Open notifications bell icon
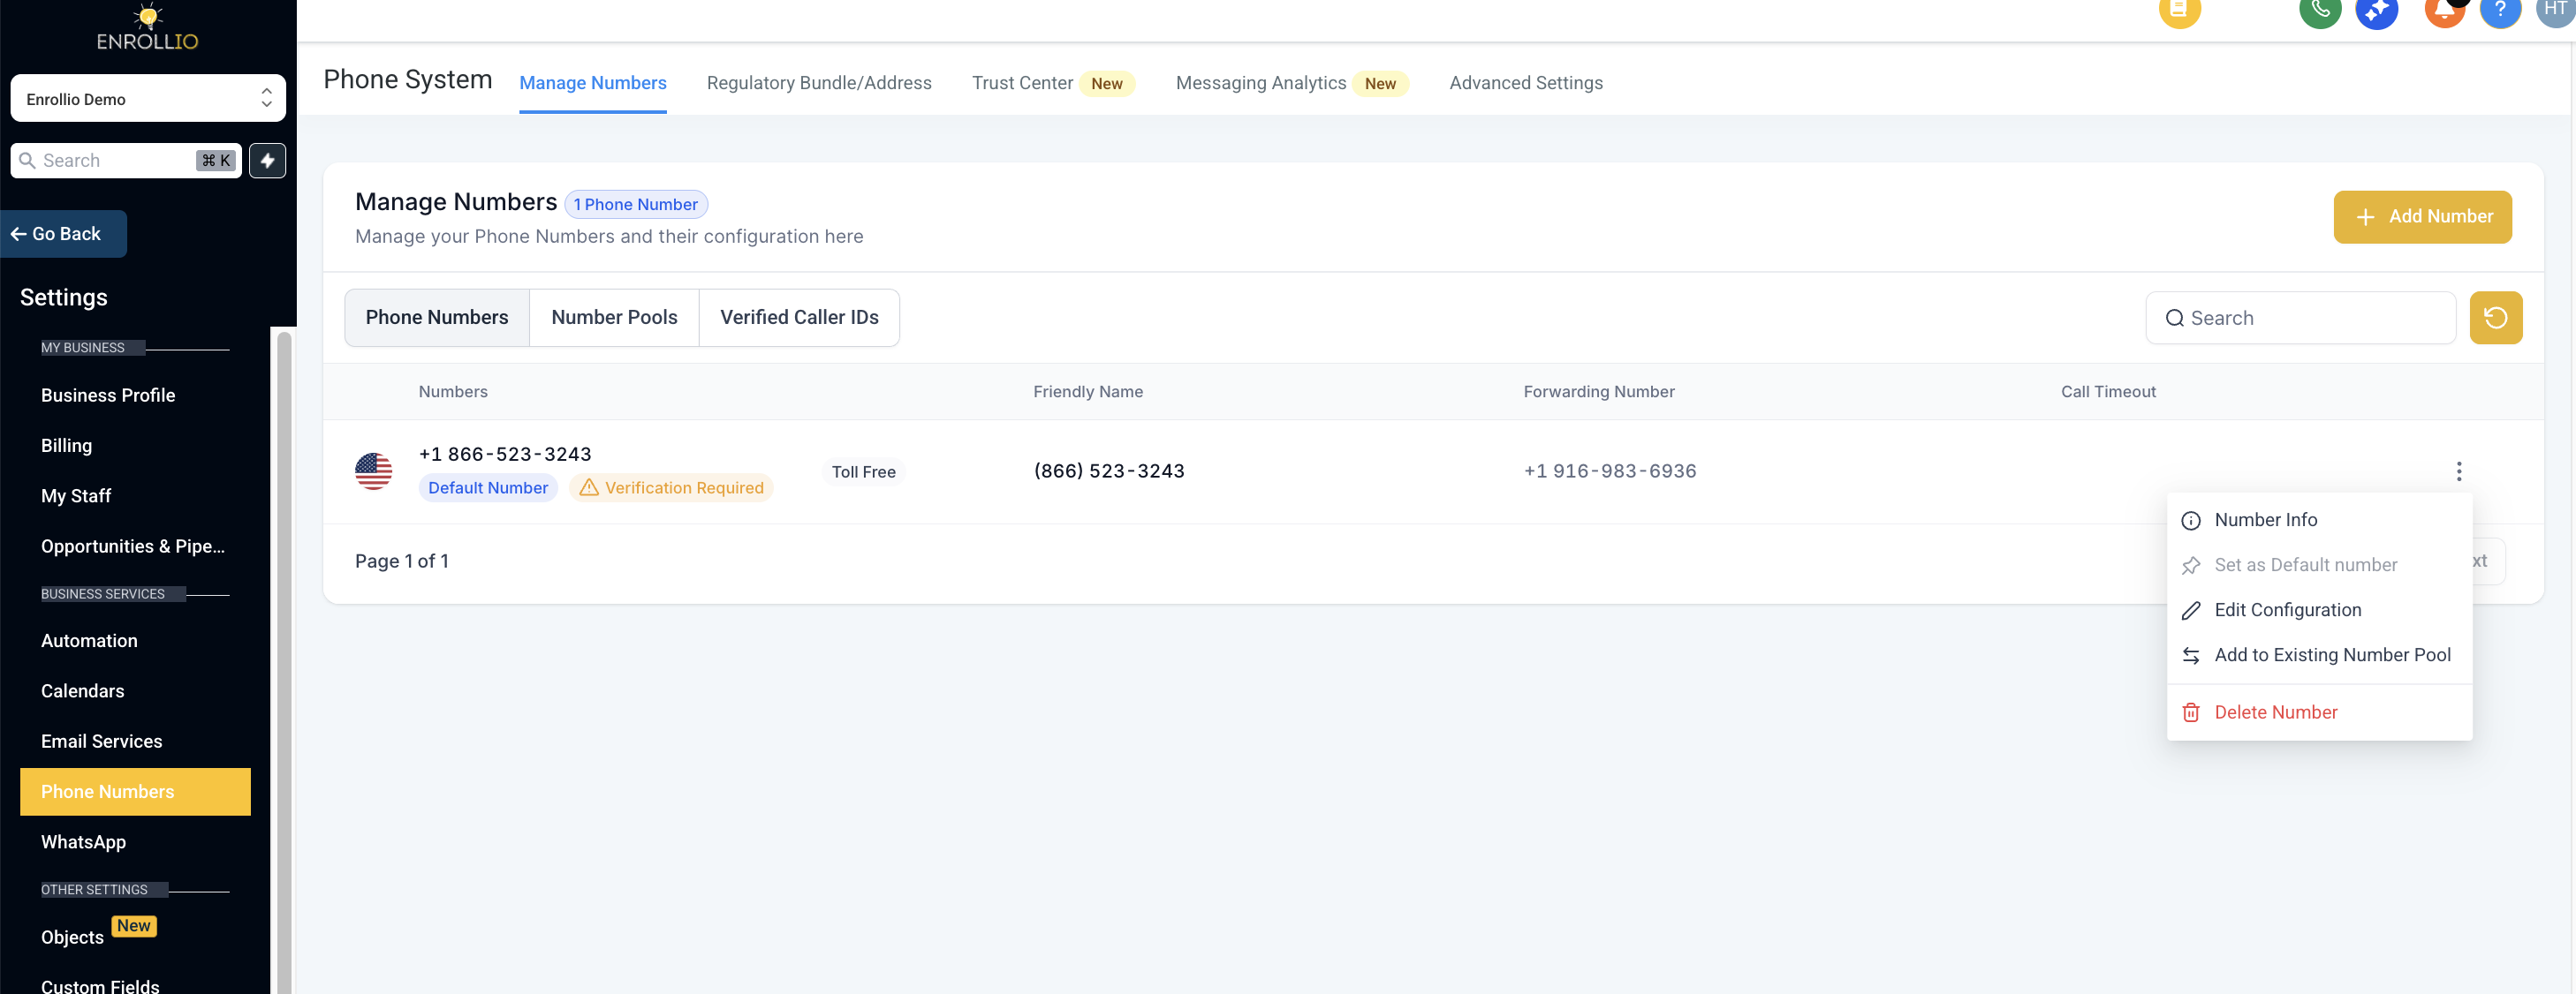 pos(2445,10)
